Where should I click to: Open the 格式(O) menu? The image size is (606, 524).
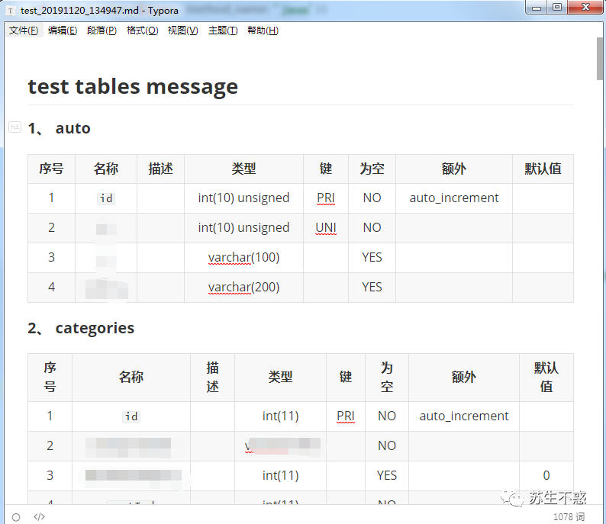pos(142,31)
